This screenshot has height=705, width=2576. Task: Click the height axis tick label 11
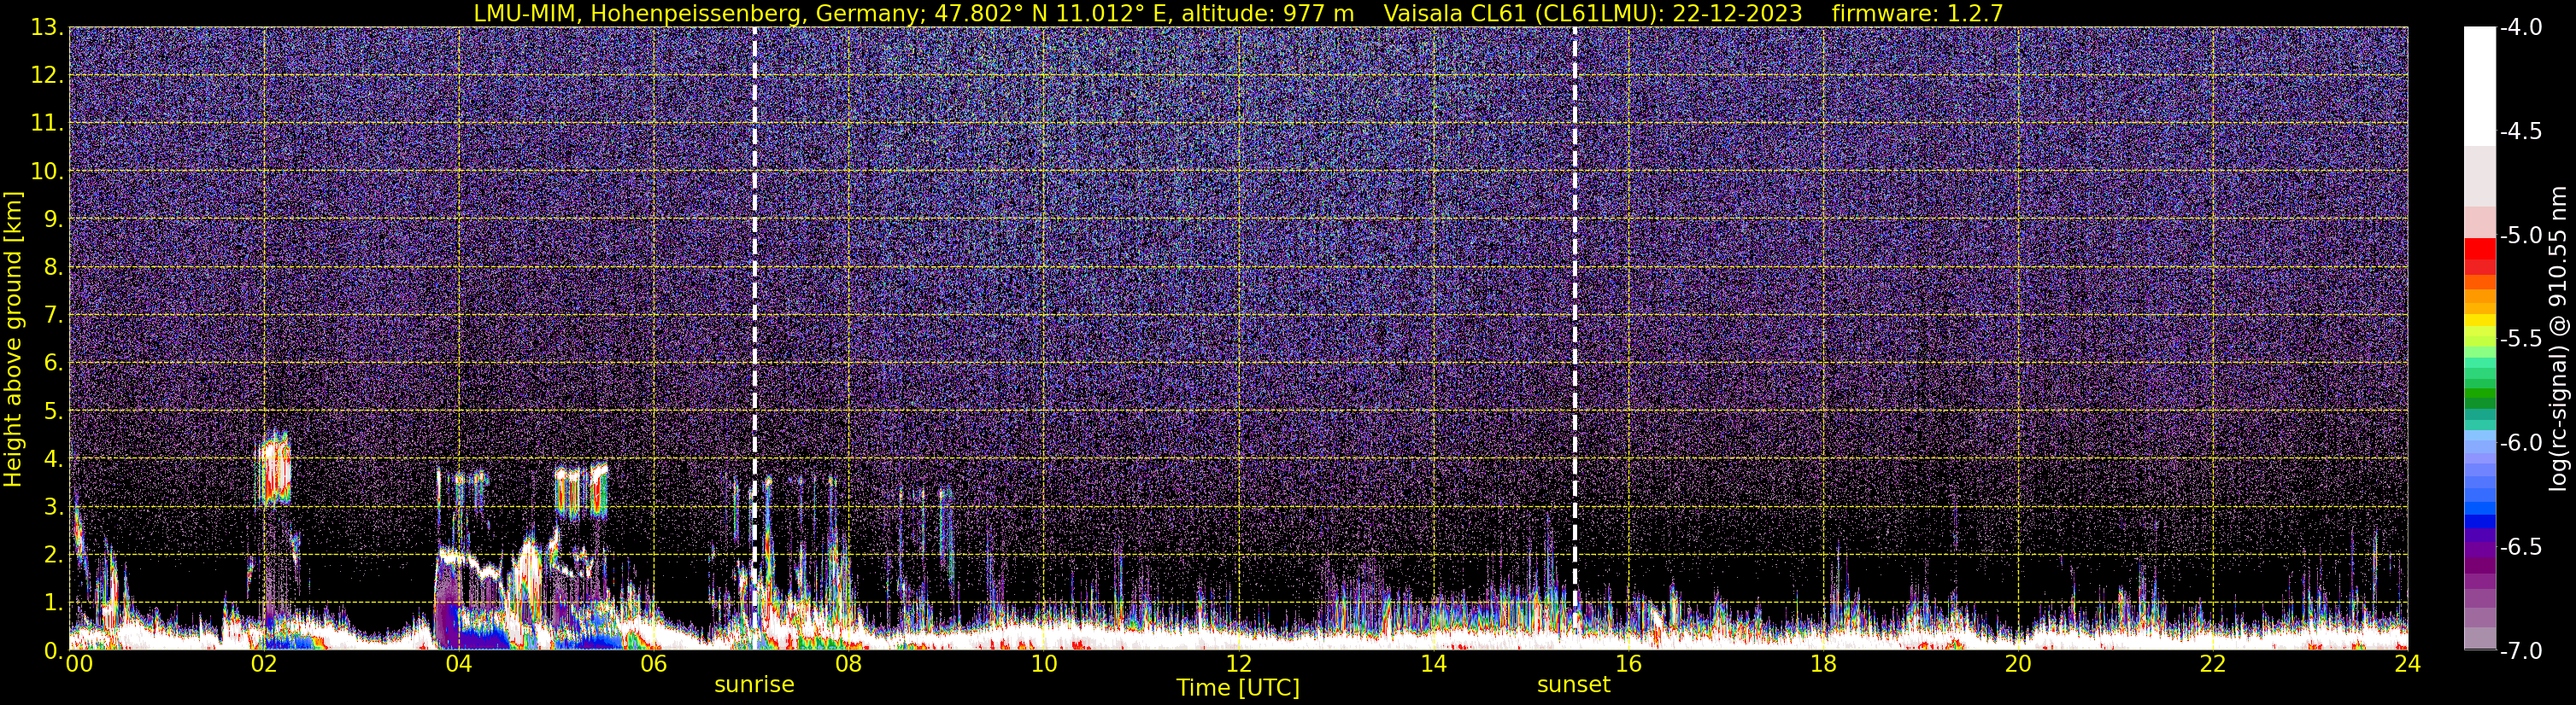pos(47,123)
